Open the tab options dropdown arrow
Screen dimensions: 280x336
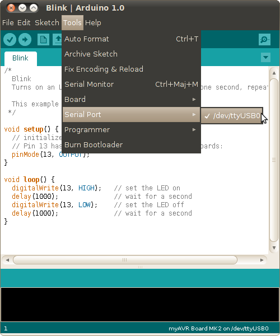point(265,58)
